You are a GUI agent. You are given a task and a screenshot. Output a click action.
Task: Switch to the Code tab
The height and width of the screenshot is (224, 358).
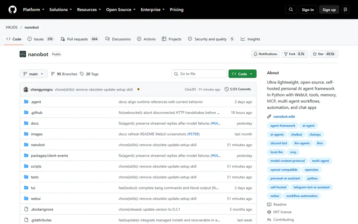[x=14, y=39]
